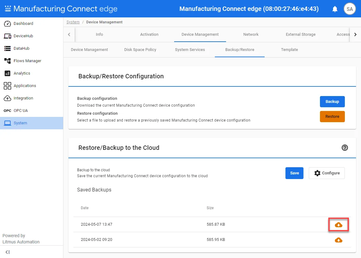This screenshot has height=258, width=361.
Task: Click the gear icon in Configure
Action: click(x=317, y=173)
